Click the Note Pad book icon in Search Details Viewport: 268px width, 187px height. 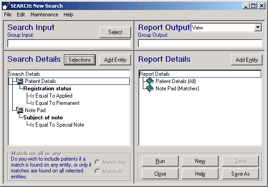tap(20, 110)
